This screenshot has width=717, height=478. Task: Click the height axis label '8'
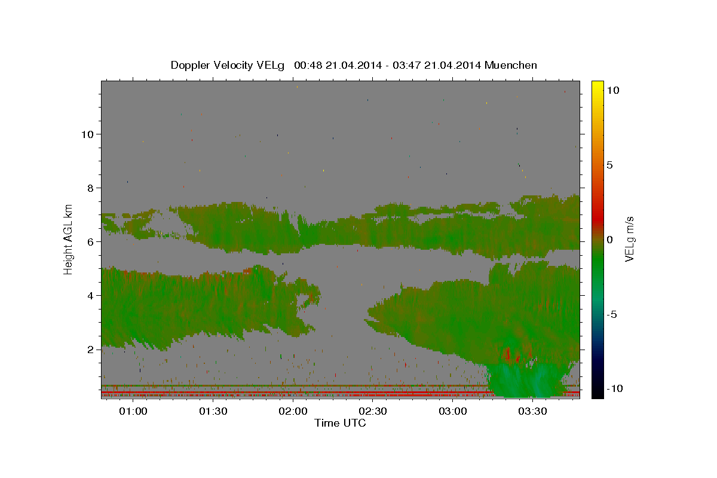coord(90,188)
